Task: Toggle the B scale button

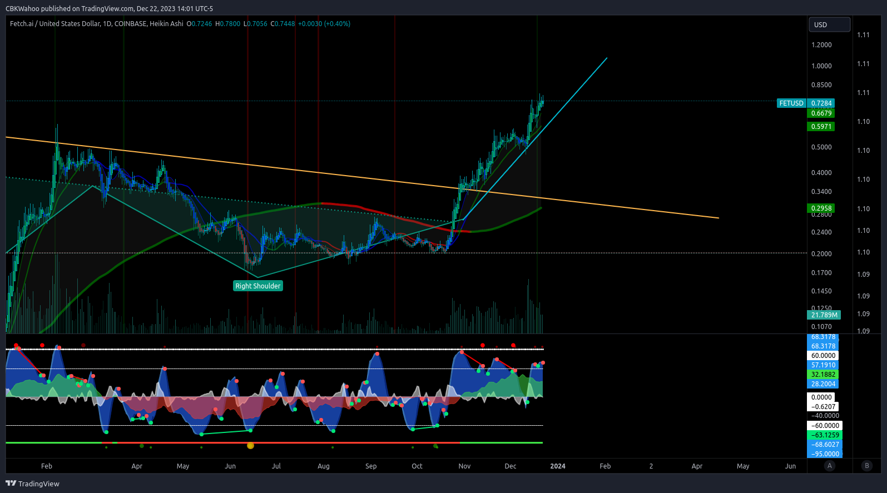Action: pyautogui.click(x=866, y=466)
